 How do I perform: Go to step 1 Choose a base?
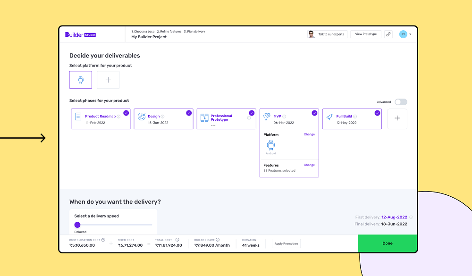coord(143,31)
